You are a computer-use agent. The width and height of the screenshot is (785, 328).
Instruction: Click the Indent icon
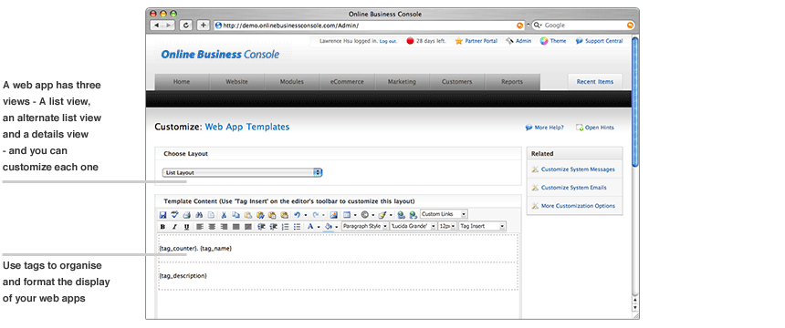(261, 227)
